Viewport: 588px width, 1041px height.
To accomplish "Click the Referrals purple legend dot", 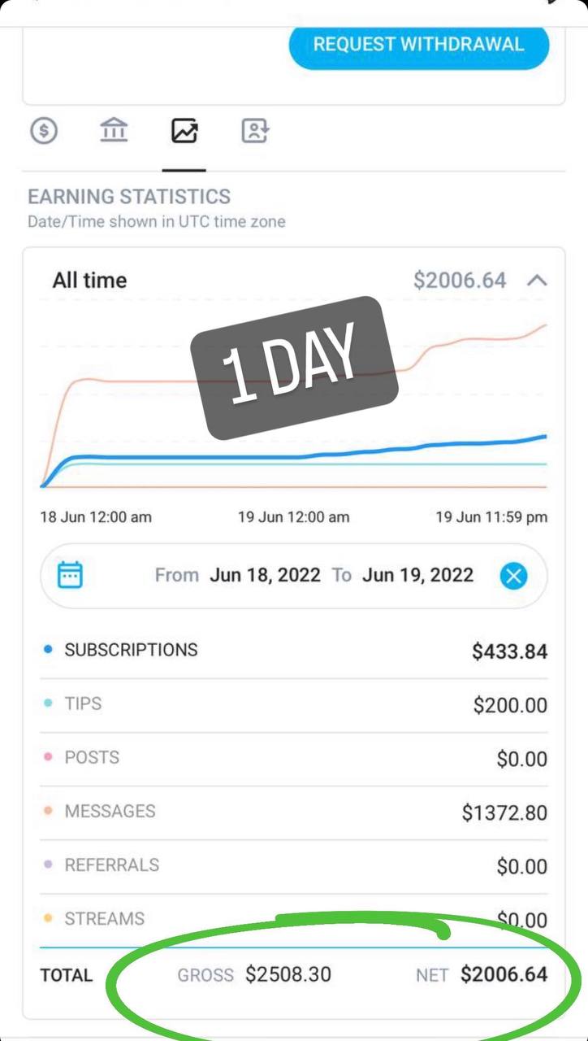I will 48,865.
